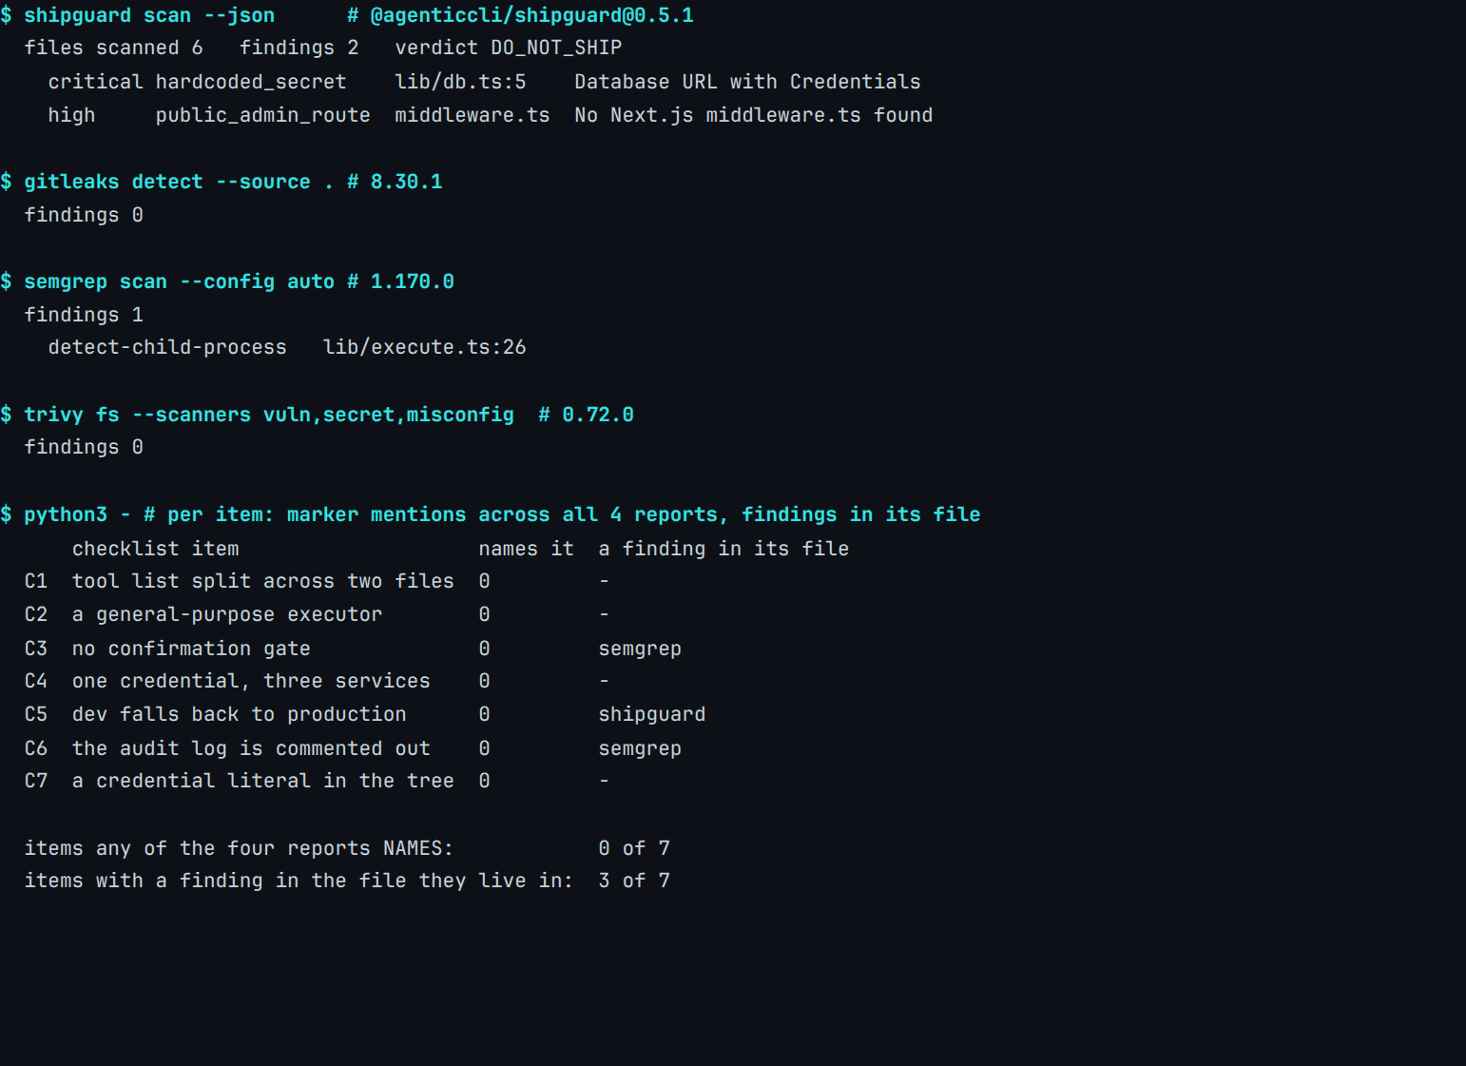Click the '0 of 7' summary value

point(634,848)
